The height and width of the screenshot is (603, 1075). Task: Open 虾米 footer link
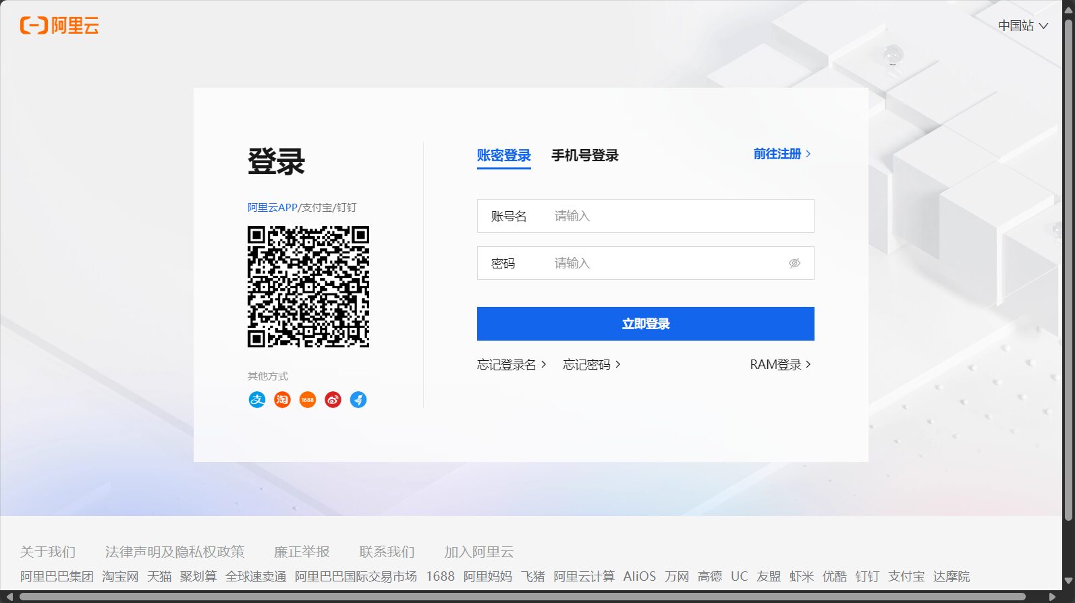[x=802, y=576]
